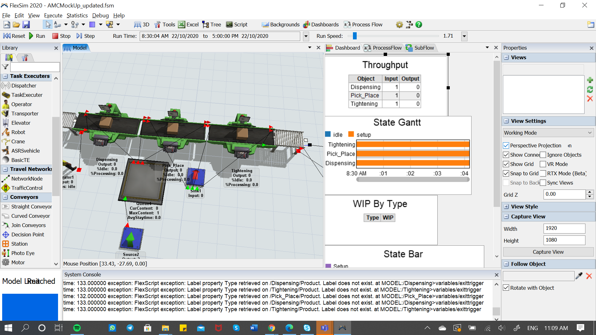This screenshot has width=596, height=335.
Task: Enable Sync Views checkbox
Action: (543, 183)
